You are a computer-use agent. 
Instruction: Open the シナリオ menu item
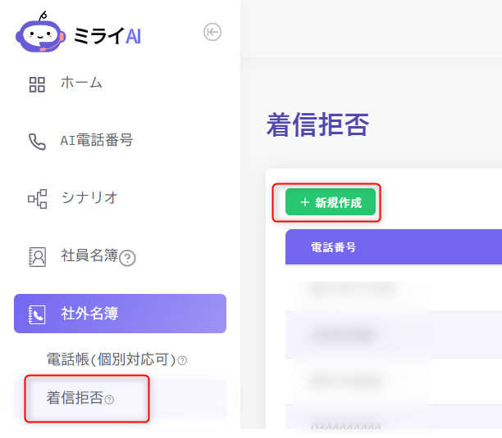coord(89,197)
